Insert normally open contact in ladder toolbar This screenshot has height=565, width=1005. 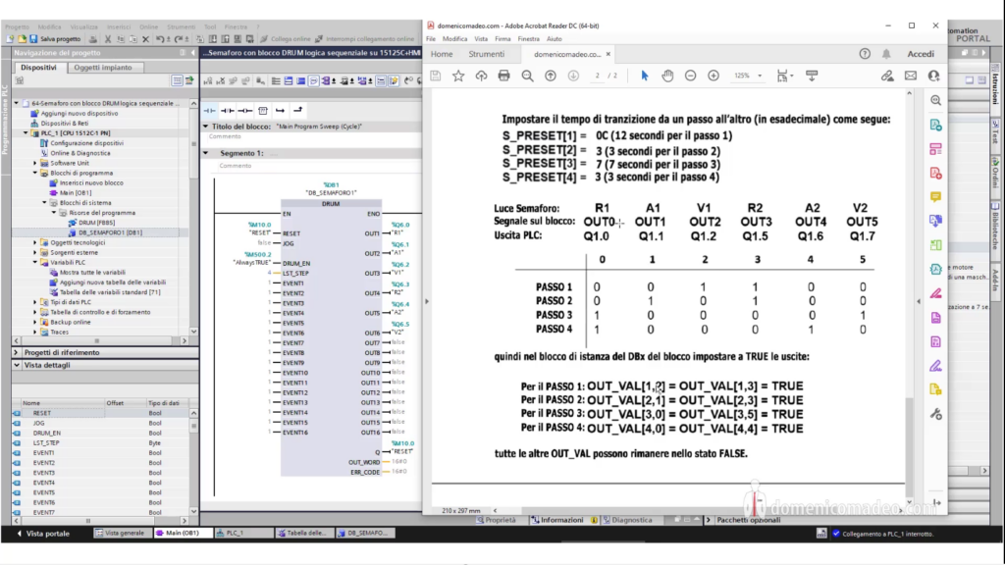(x=210, y=110)
